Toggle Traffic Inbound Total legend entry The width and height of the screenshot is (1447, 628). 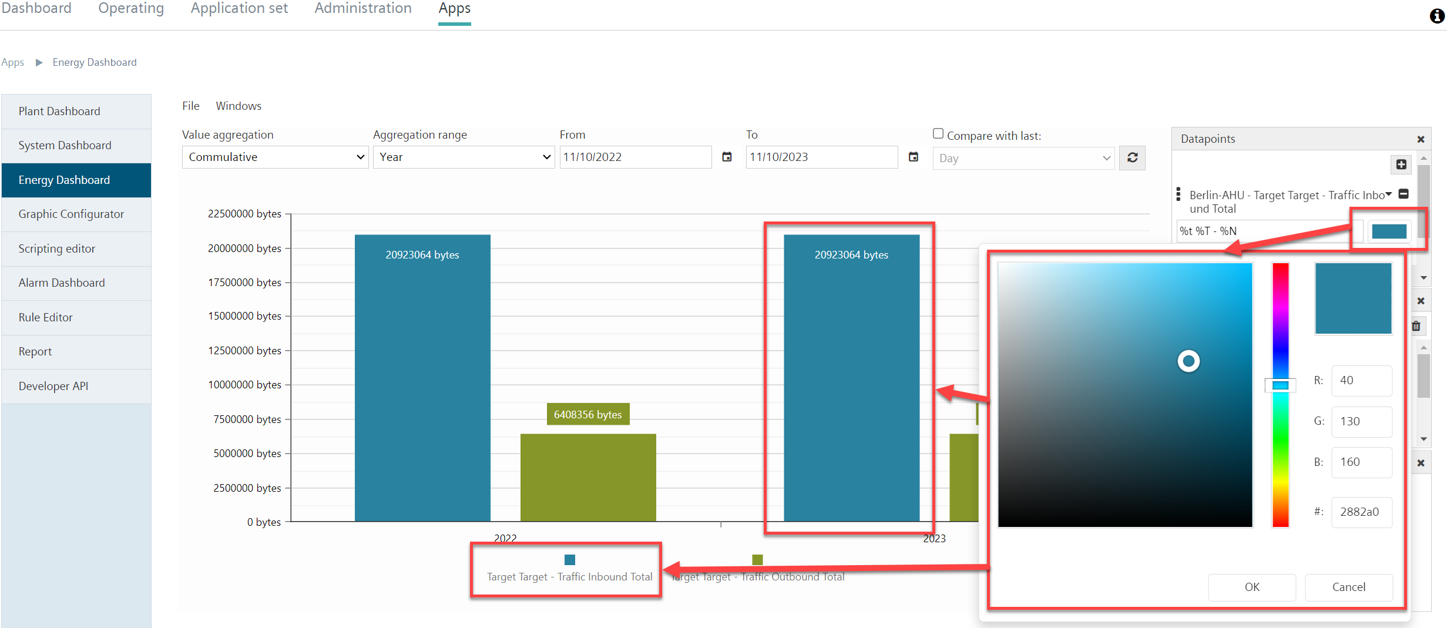point(569,569)
